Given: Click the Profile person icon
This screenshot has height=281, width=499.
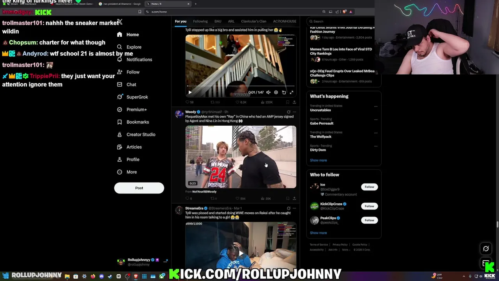Looking at the screenshot, I should [119, 159].
